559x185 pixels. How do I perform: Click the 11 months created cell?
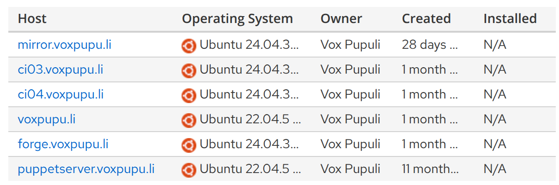[430, 169]
